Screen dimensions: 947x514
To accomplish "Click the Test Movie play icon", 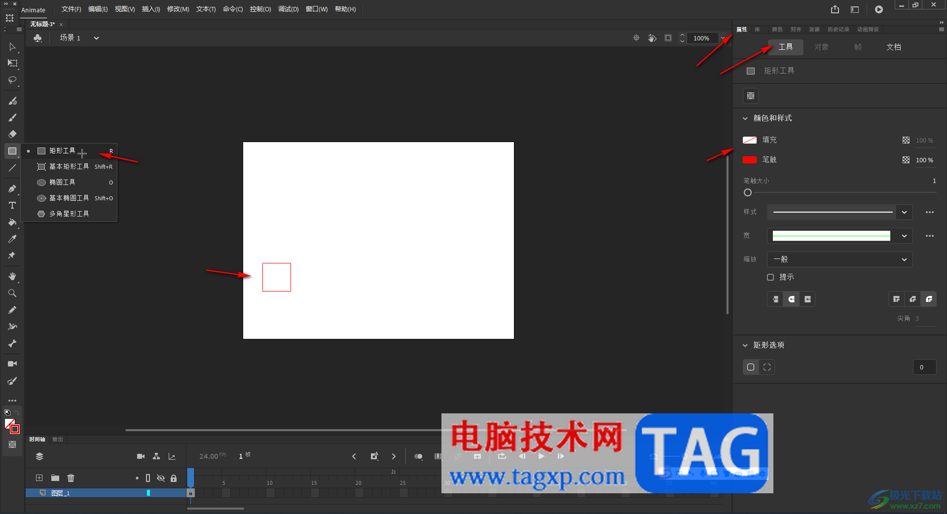I will (x=879, y=9).
